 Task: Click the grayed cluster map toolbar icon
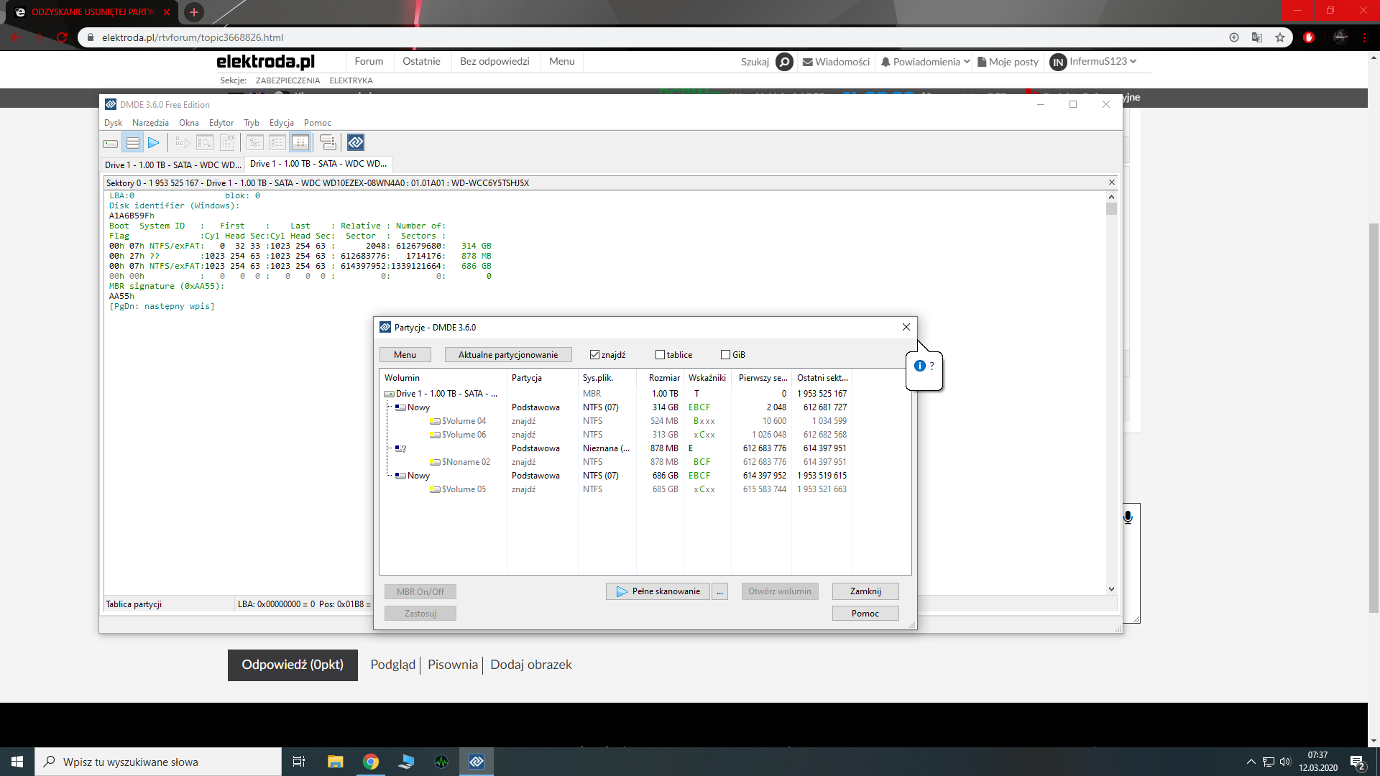(183, 143)
